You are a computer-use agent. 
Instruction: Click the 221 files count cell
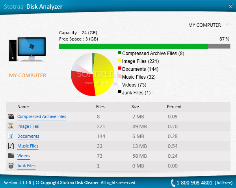click(x=101, y=127)
